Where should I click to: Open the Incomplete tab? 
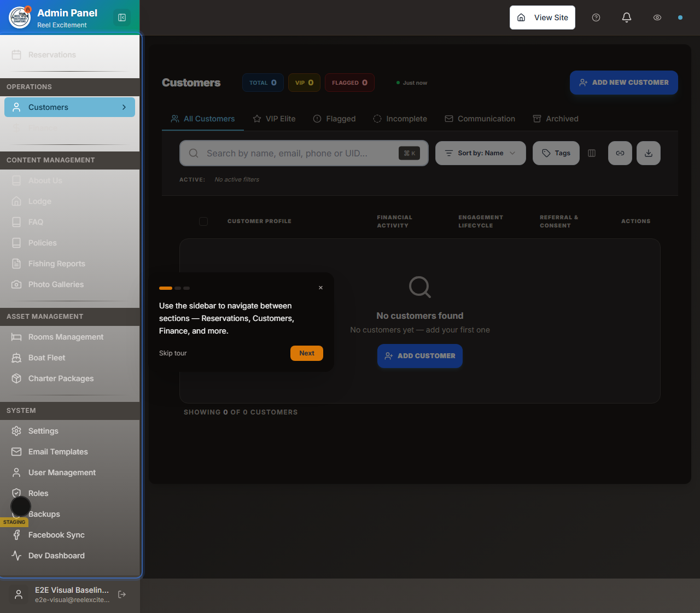400,119
